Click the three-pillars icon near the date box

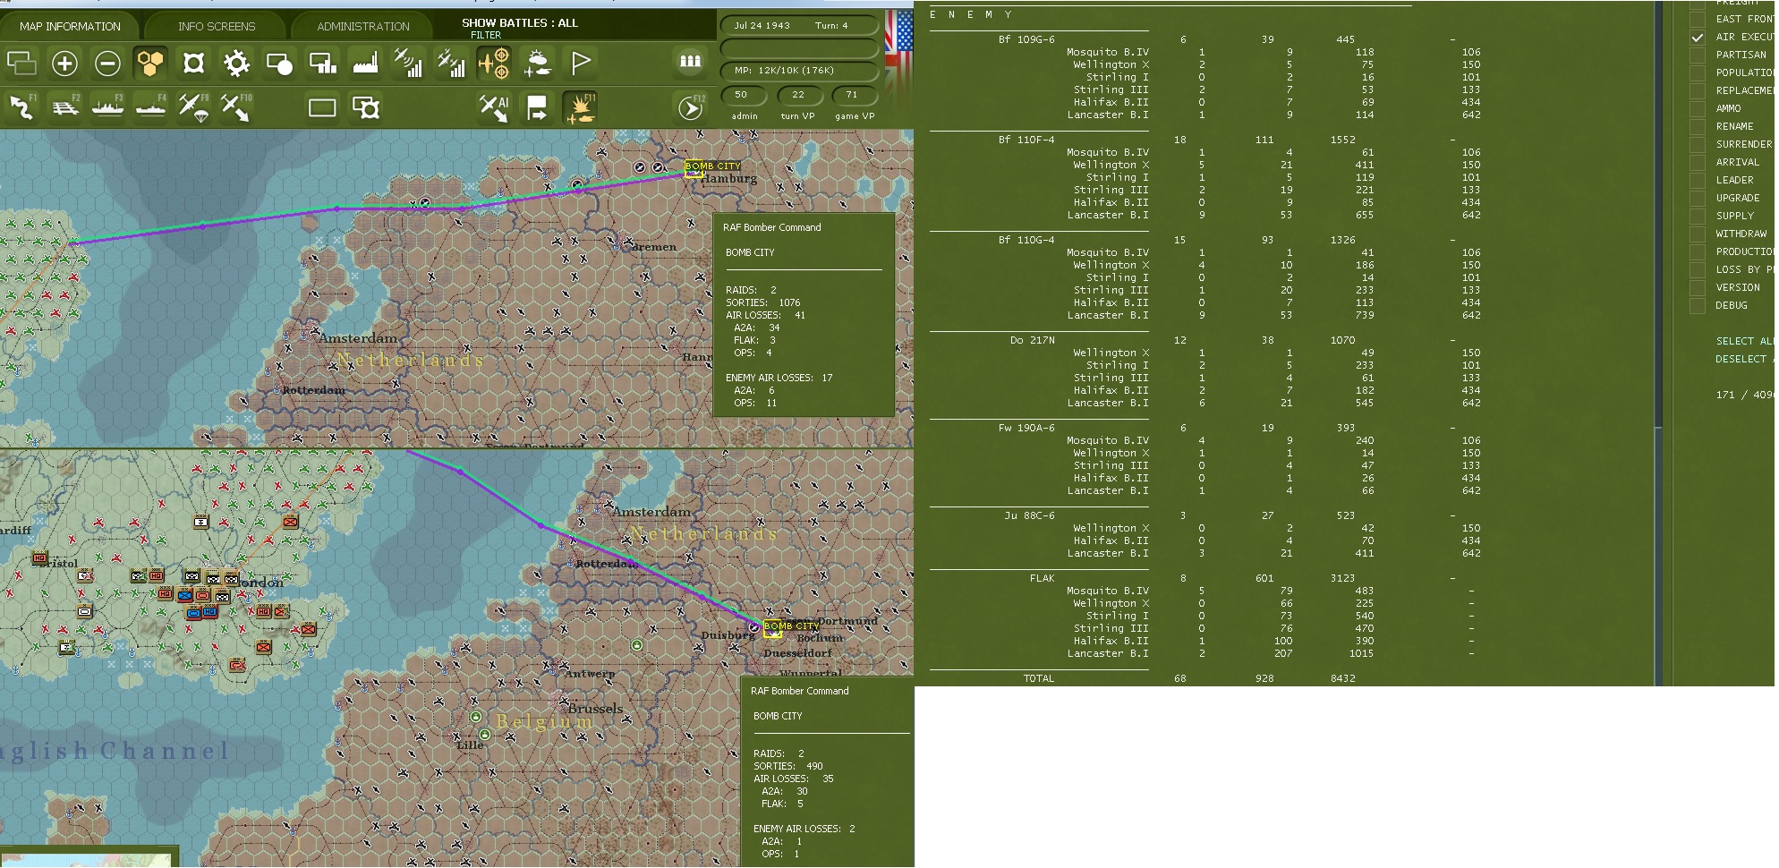[690, 61]
